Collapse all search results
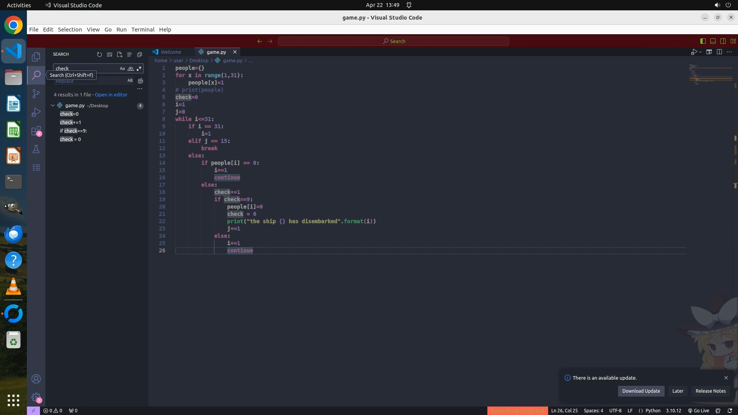This screenshot has height=415, width=738. pos(140,55)
